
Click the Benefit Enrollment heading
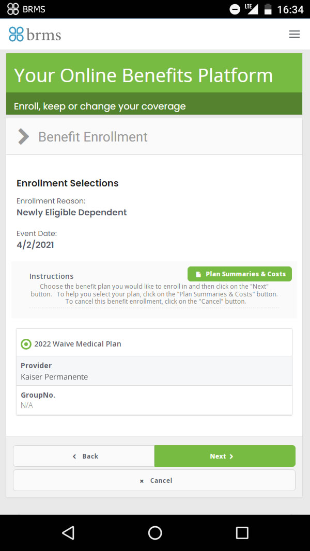click(x=93, y=137)
